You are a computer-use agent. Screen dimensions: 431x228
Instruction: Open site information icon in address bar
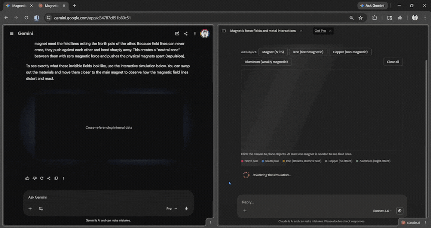tap(48, 18)
